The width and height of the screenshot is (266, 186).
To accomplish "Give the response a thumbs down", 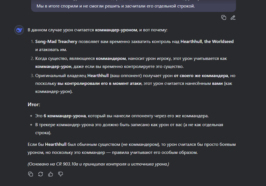I will coord(60,174).
